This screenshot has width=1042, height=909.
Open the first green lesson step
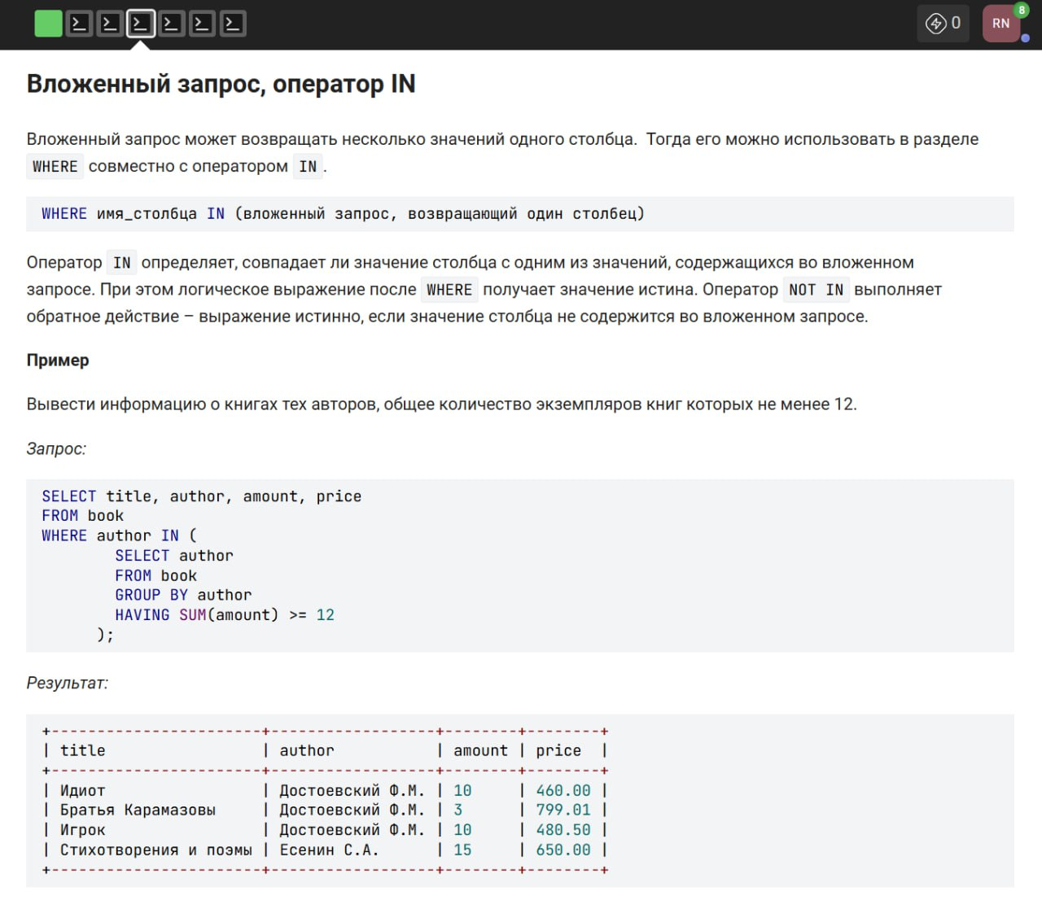[48, 24]
